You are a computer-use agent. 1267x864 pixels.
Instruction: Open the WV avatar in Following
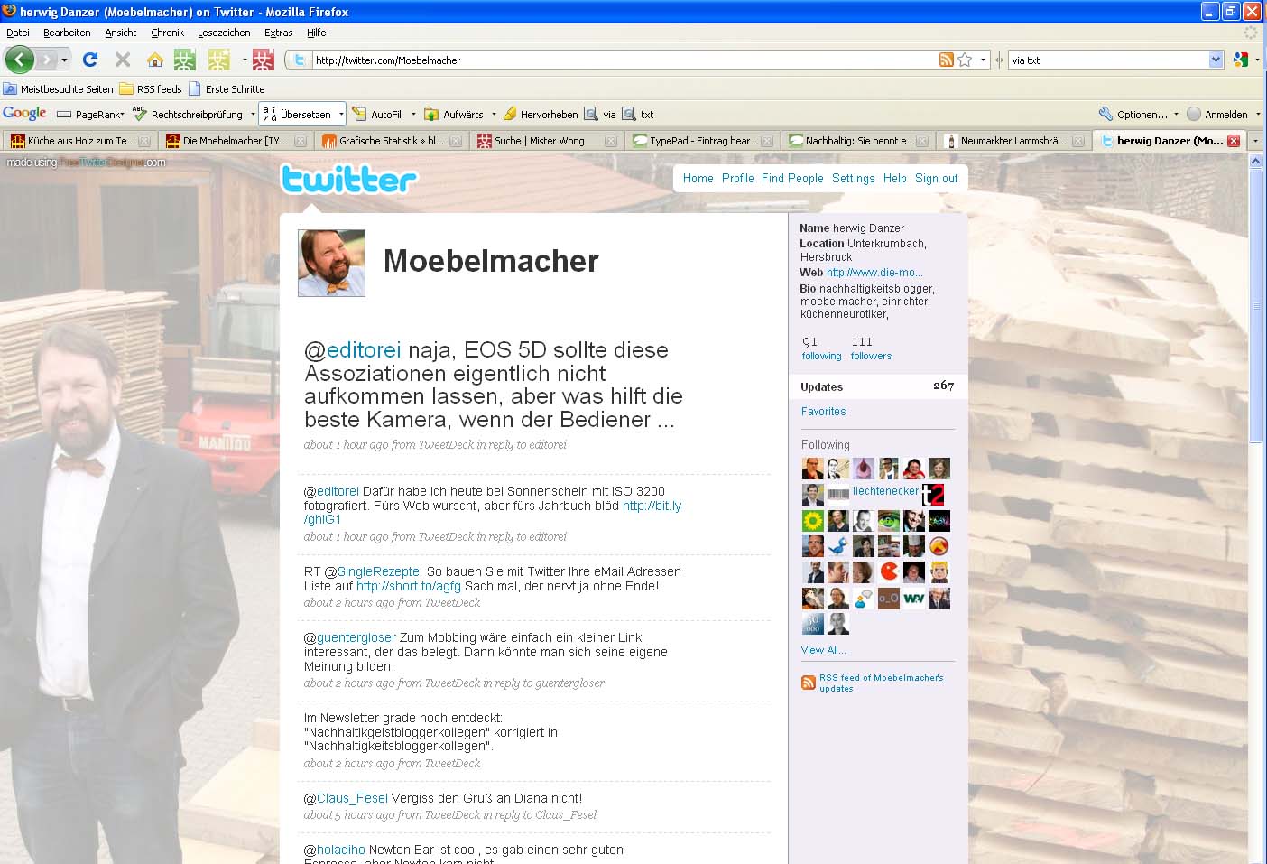[x=914, y=598]
